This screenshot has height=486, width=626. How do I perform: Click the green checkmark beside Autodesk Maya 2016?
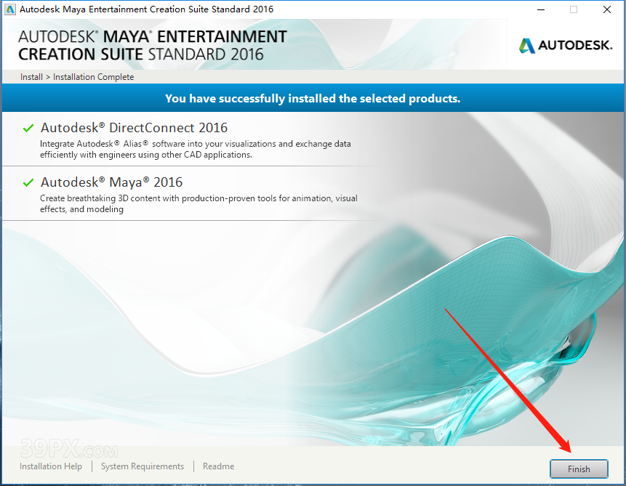[x=28, y=183]
